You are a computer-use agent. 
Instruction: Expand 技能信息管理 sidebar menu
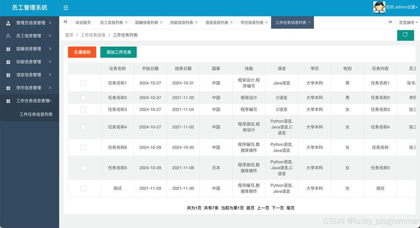[29, 62]
